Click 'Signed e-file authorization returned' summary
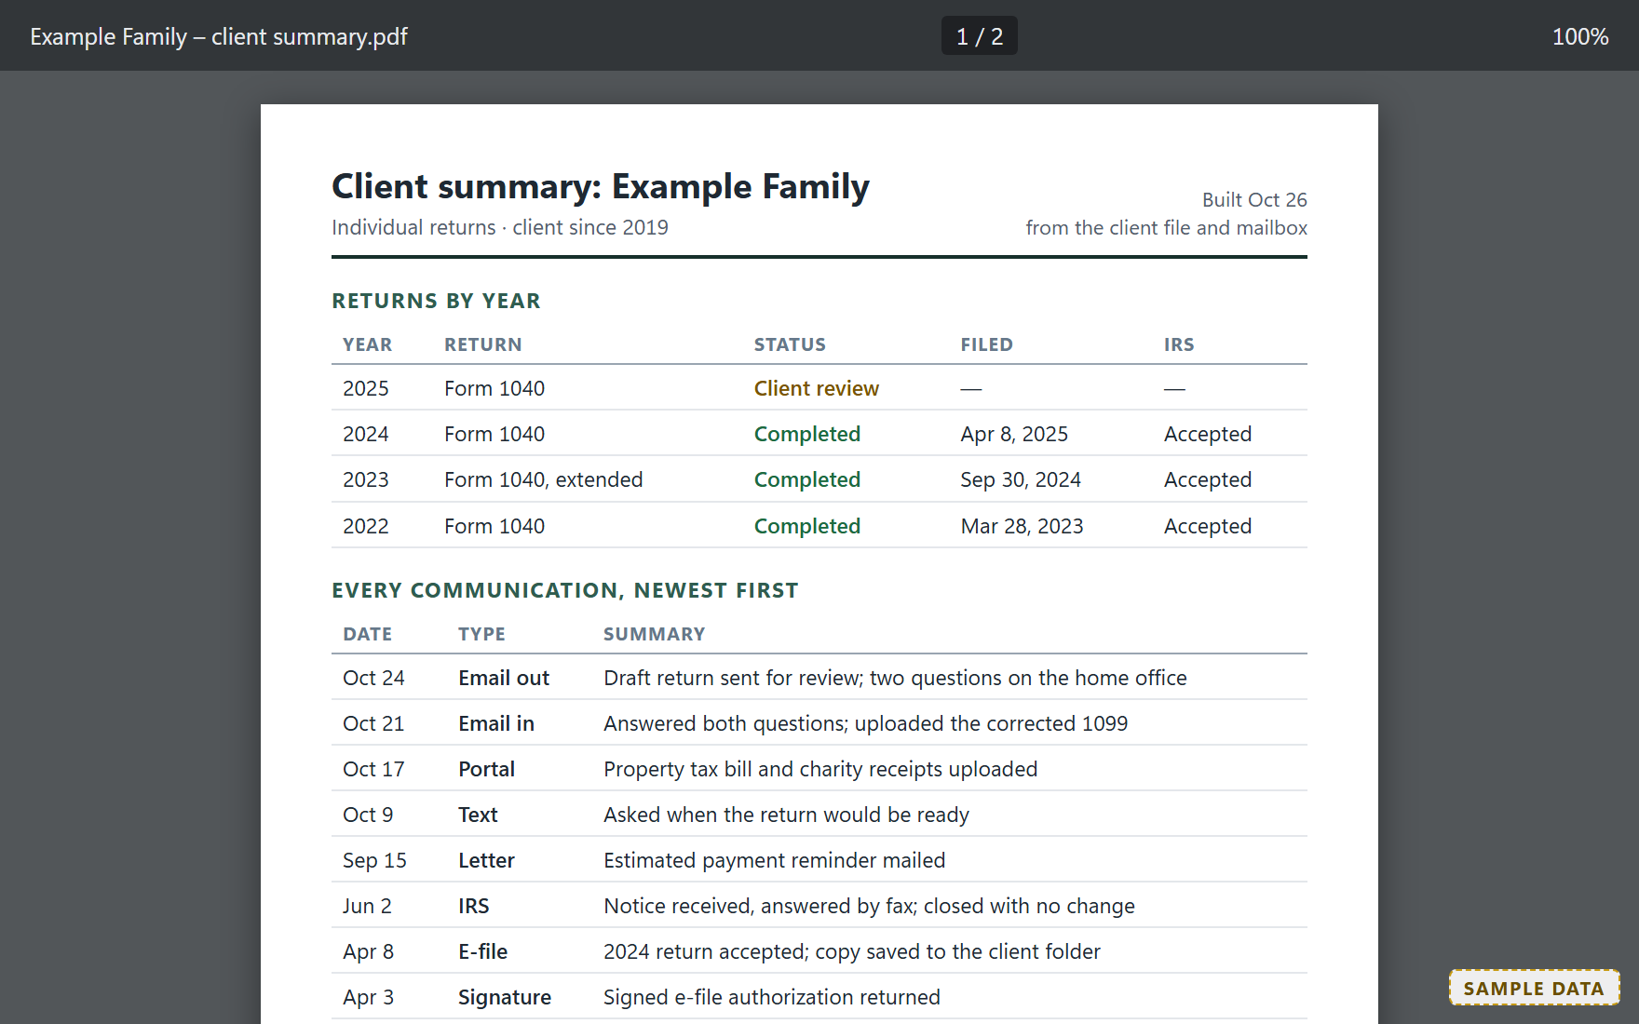The image size is (1639, 1024). [772, 997]
